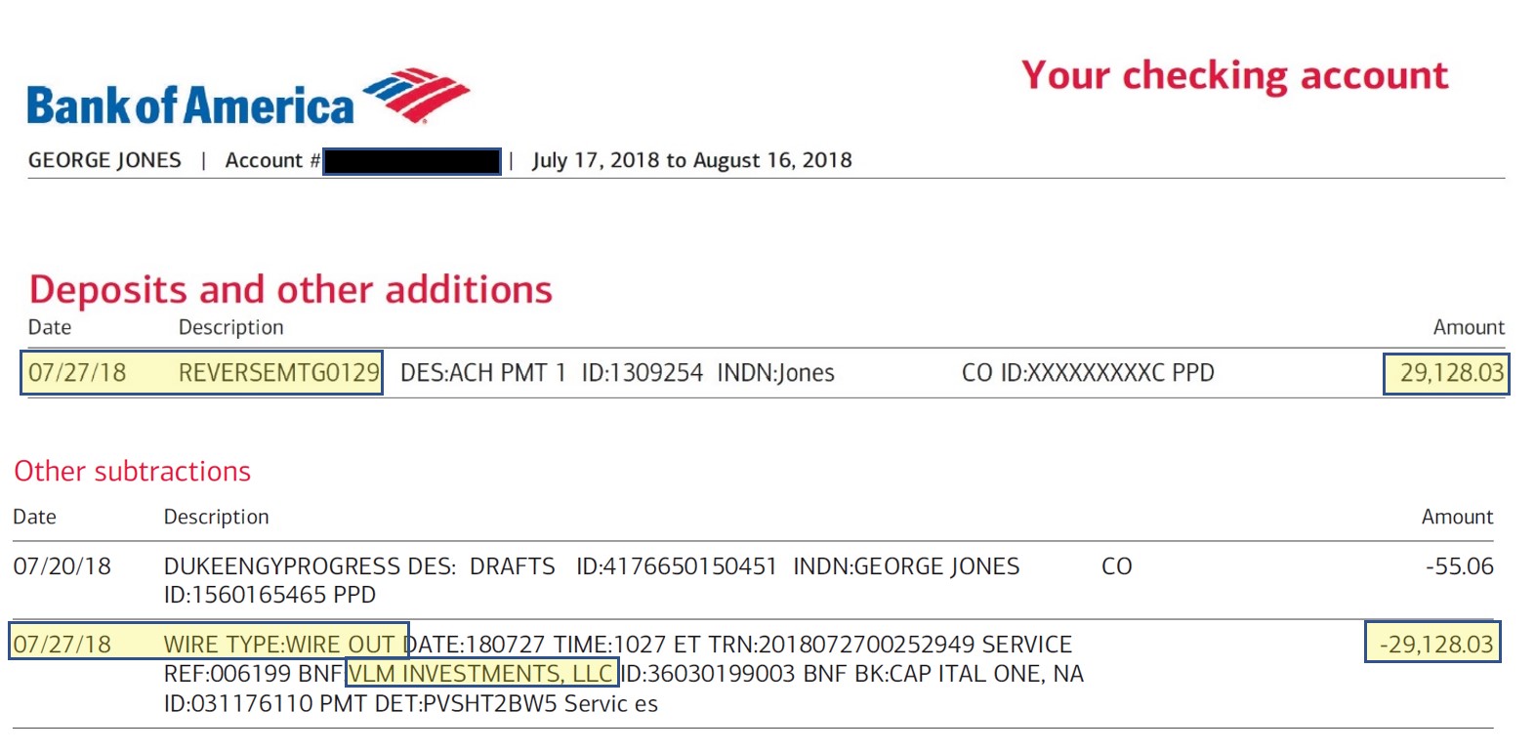The width and height of the screenshot is (1535, 752).
Task: Select the highlighted 29,128.03 deposit amount
Action: [1446, 373]
